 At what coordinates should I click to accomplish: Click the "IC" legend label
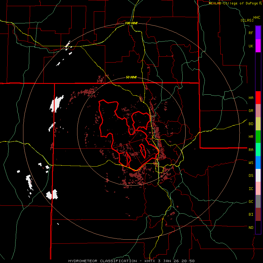251,188
